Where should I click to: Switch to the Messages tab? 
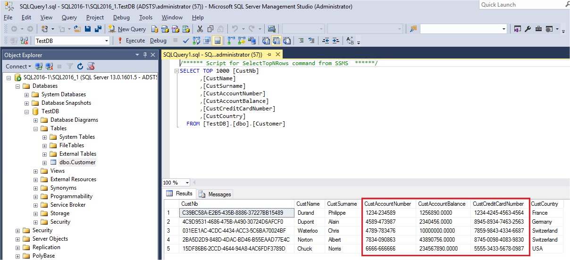pos(215,194)
